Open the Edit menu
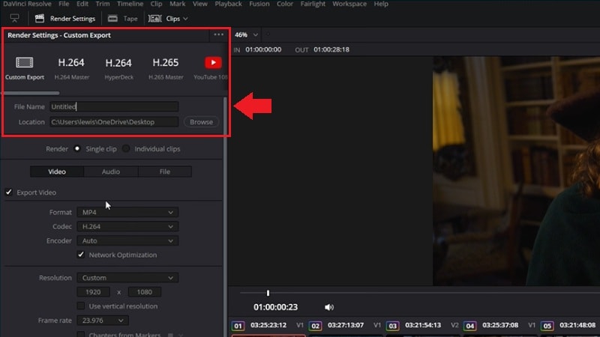600x337 pixels. click(x=82, y=4)
